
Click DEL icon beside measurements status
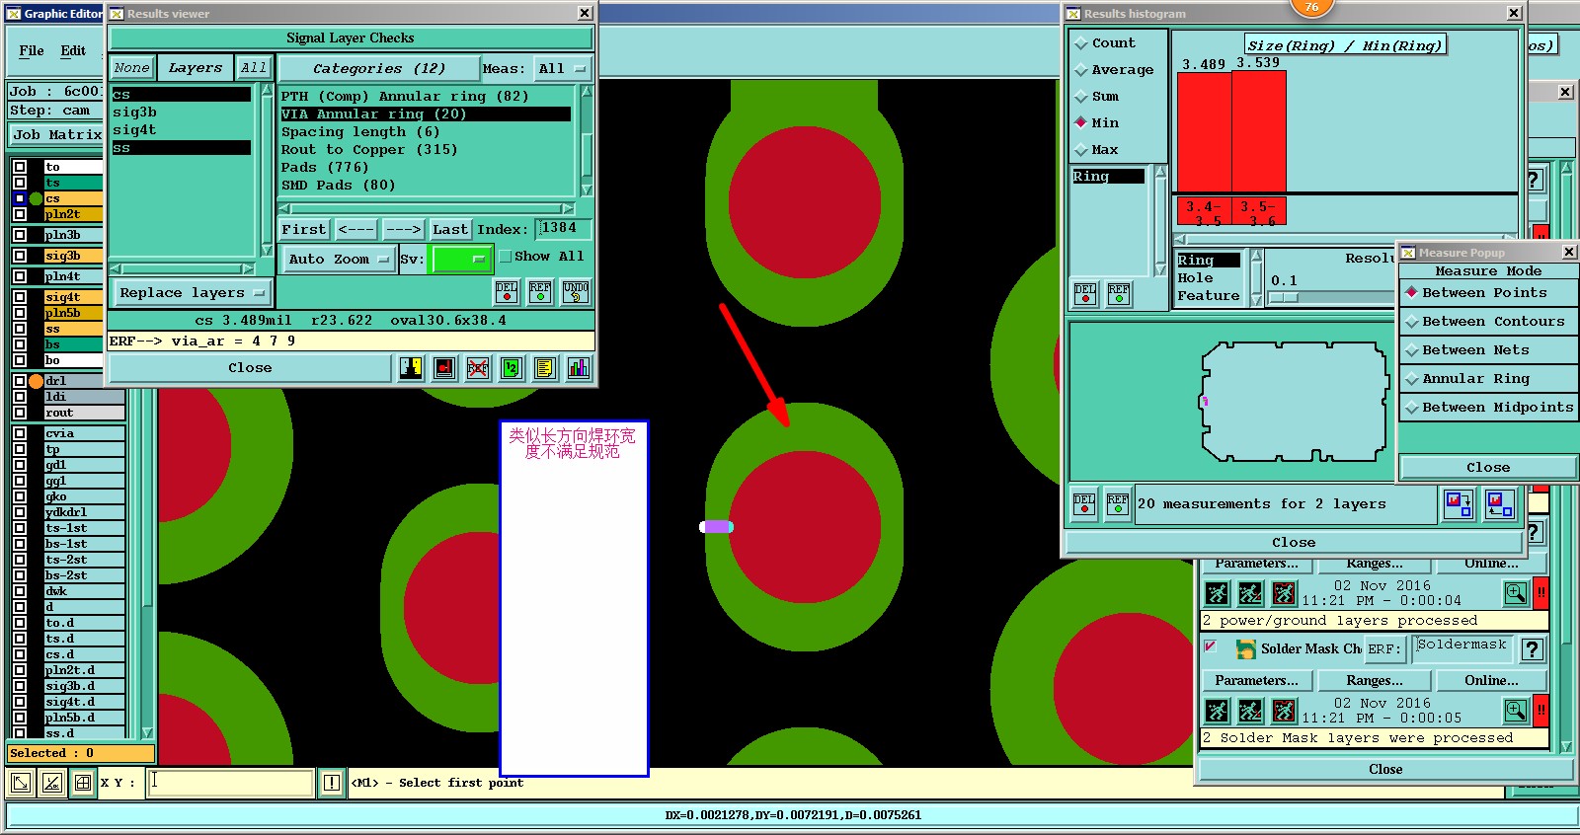(x=1084, y=504)
